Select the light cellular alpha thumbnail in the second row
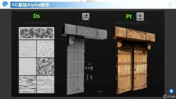 click(45, 49)
